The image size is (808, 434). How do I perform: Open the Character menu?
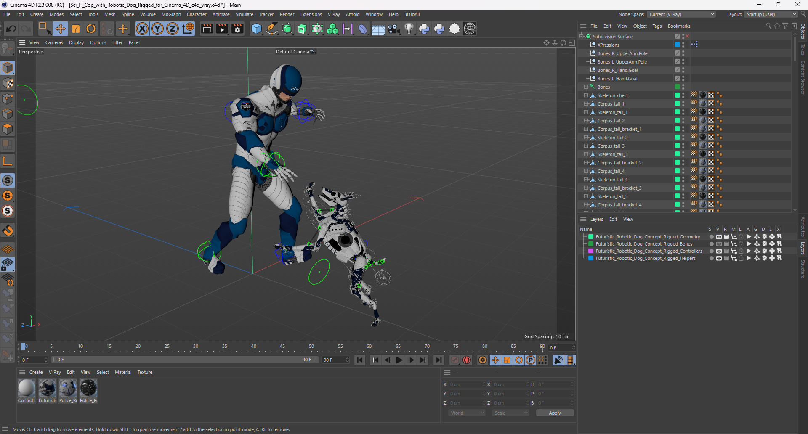(x=197, y=14)
